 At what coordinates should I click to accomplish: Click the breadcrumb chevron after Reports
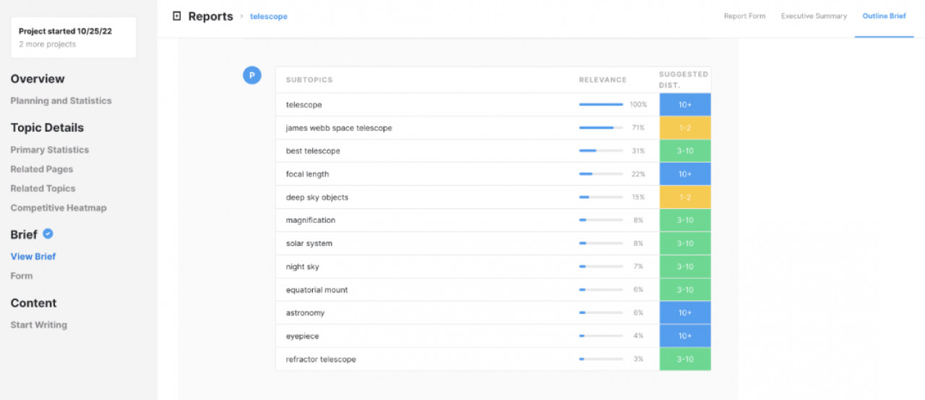pos(241,17)
